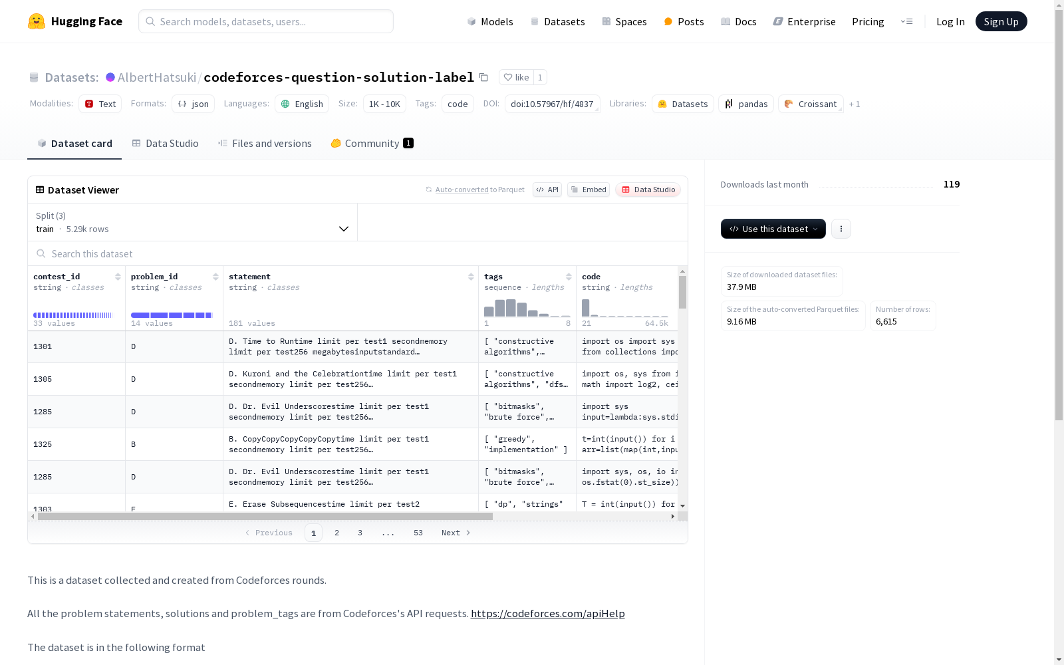Viewport: 1064px width, 665px height.
Task: Sort the tags column
Action: point(569,277)
